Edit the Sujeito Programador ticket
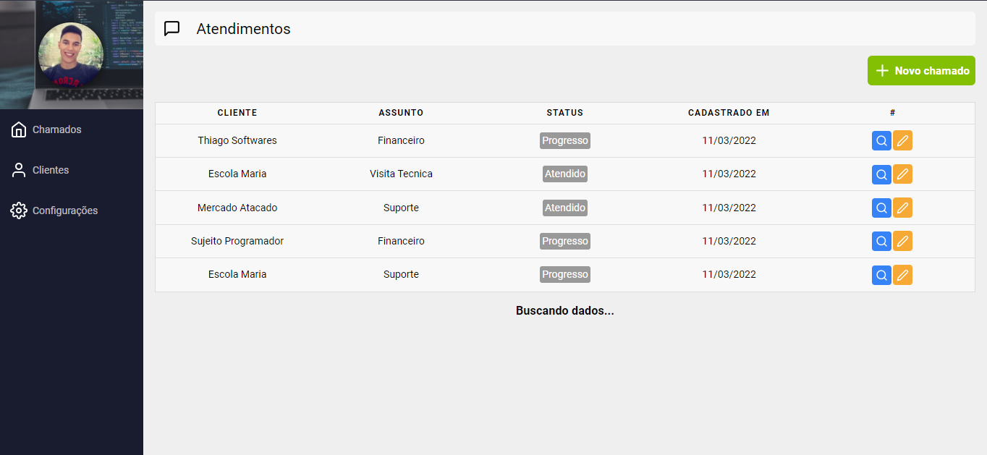This screenshot has width=987, height=455. 902,242
